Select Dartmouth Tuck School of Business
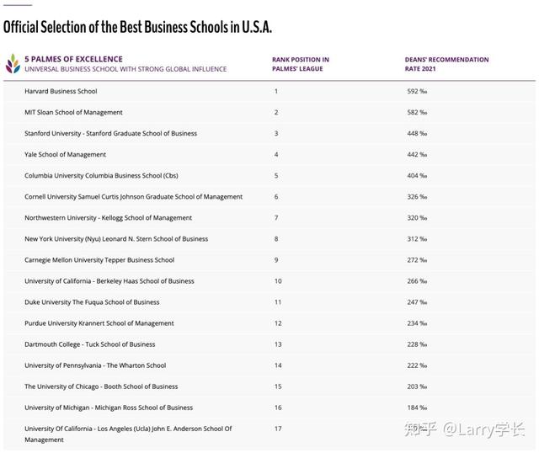Viewport: 539px width, 453px height. (x=90, y=344)
